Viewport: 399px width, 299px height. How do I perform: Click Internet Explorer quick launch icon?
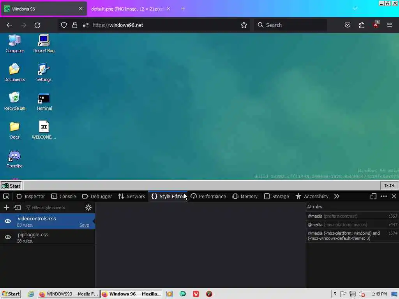31,294
